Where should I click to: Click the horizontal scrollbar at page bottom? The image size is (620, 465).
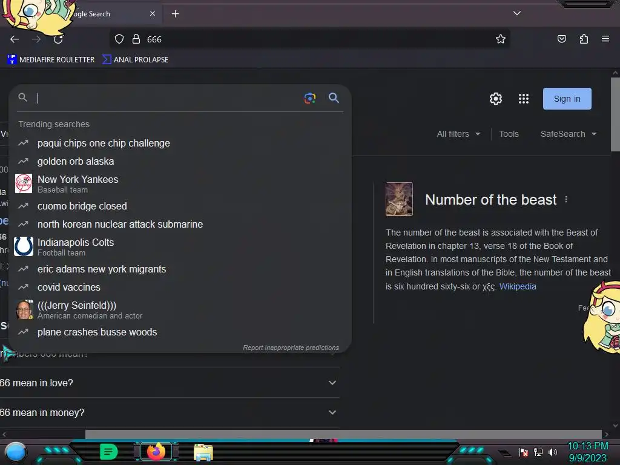click(x=344, y=434)
